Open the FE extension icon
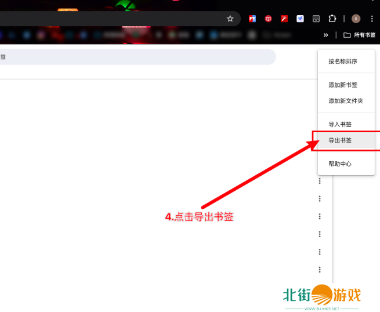380x312 pixels. (252, 19)
